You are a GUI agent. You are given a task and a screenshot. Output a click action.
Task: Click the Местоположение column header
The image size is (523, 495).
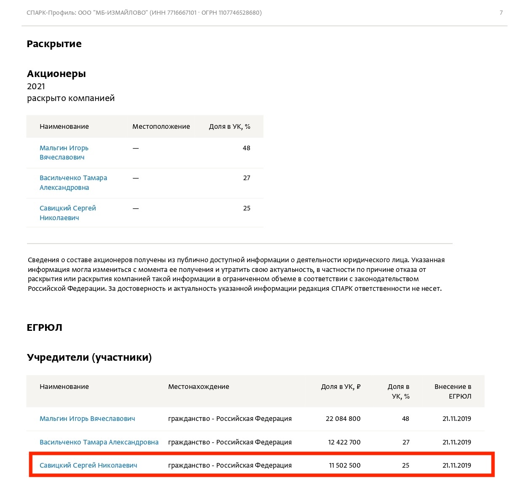(161, 126)
